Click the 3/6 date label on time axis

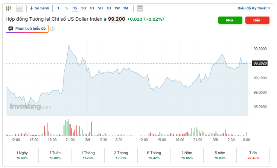point(215,140)
